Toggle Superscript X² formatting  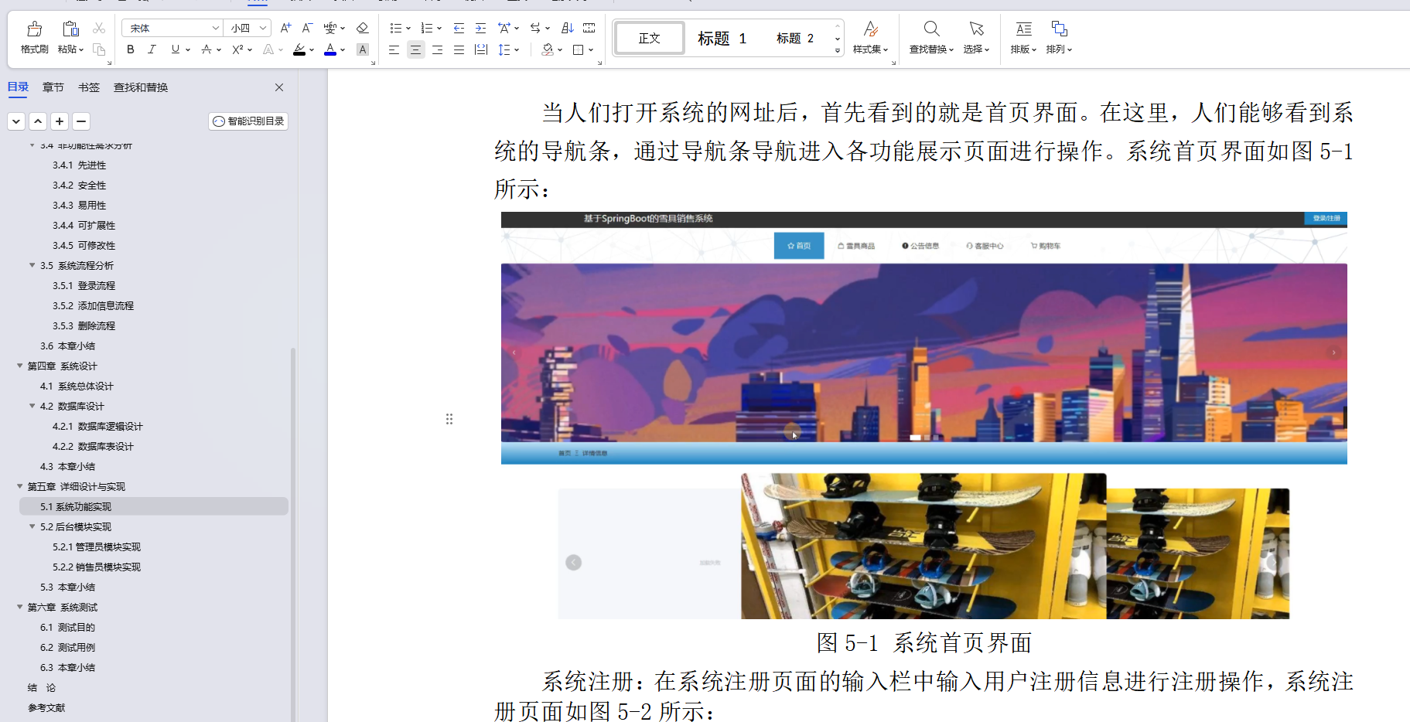[x=237, y=49]
